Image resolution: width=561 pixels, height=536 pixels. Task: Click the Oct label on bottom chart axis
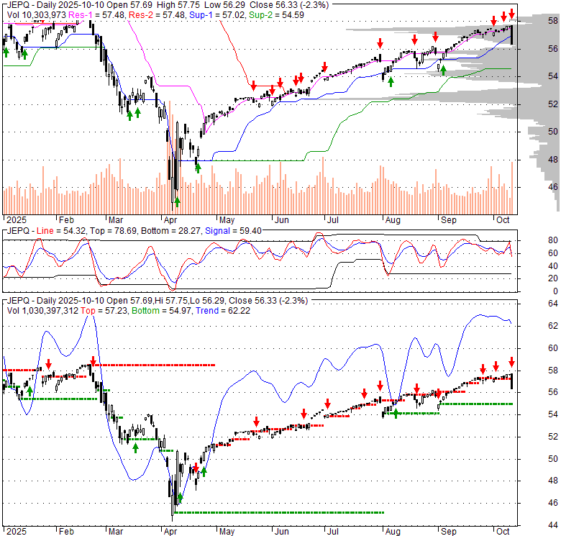[x=503, y=532]
